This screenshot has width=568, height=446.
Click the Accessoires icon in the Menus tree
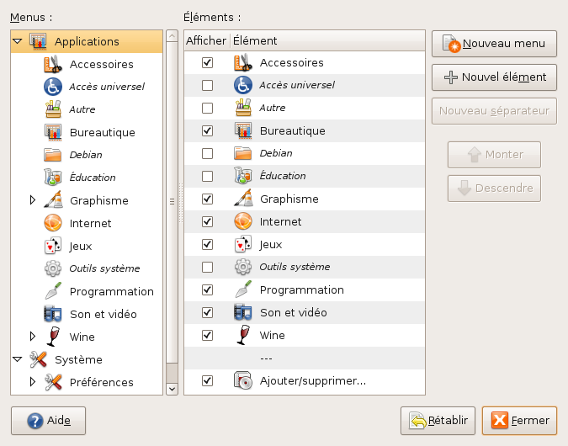[x=53, y=64]
